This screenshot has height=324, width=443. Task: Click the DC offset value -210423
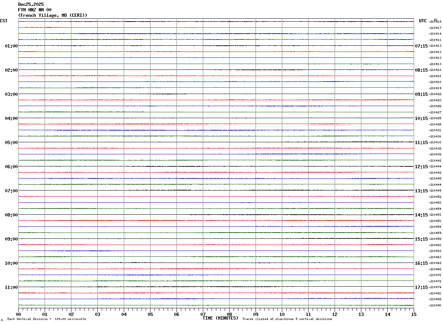coord(435,100)
